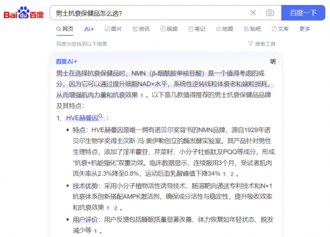Click the document icon on the 文库 tab
The height and width of the screenshot is (237, 330).
(x=274, y=29)
